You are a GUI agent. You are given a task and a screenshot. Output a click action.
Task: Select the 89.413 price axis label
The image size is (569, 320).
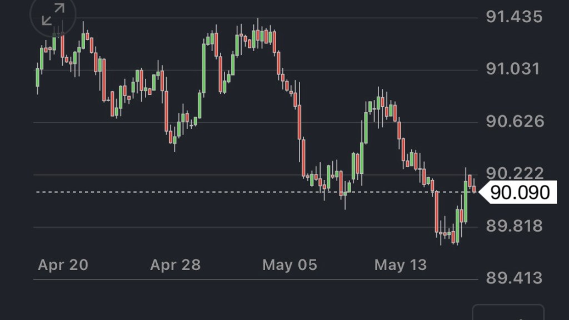coord(514,278)
